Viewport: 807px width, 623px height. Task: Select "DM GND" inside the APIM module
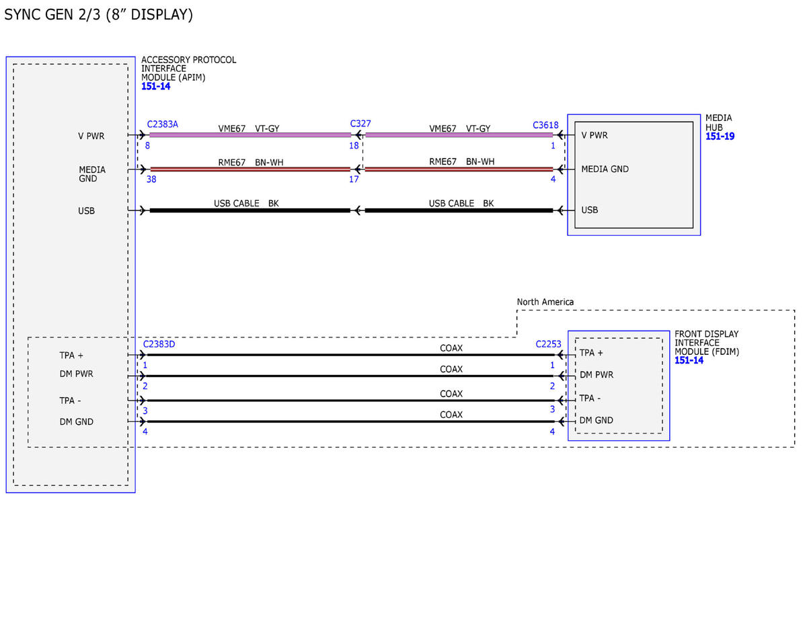[76, 421]
